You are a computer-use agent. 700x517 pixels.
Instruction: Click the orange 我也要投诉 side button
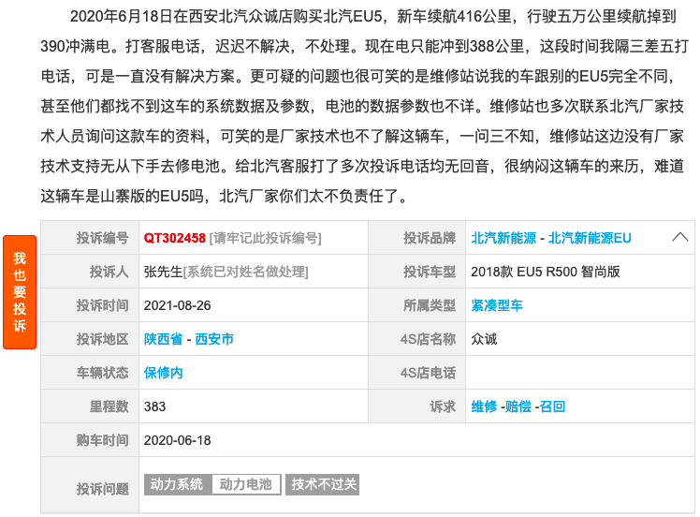[x=20, y=292]
